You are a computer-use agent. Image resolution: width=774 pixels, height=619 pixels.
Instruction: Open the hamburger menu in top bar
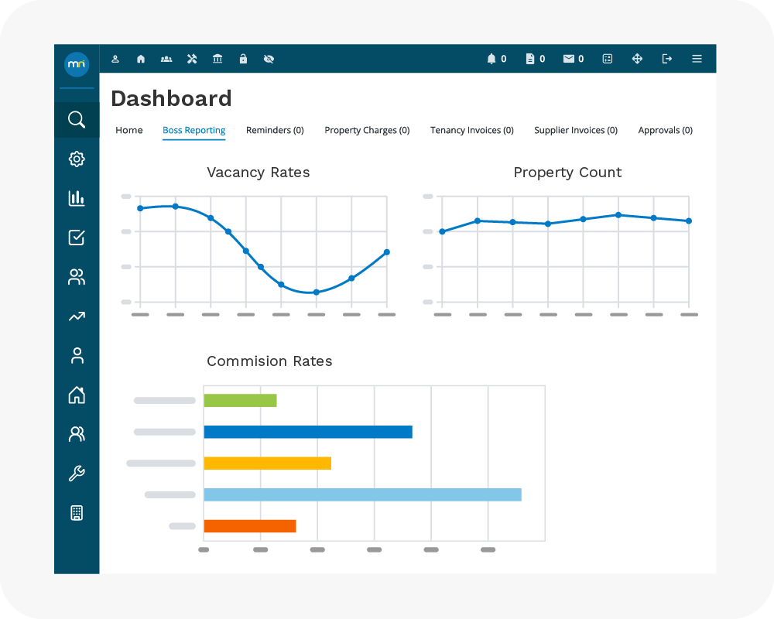[697, 59]
